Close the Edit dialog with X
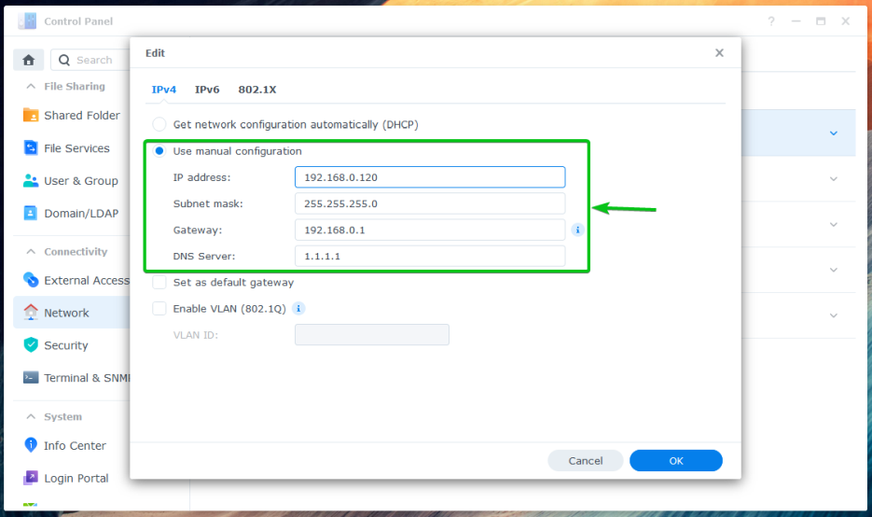 pyautogui.click(x=719, y=53)
